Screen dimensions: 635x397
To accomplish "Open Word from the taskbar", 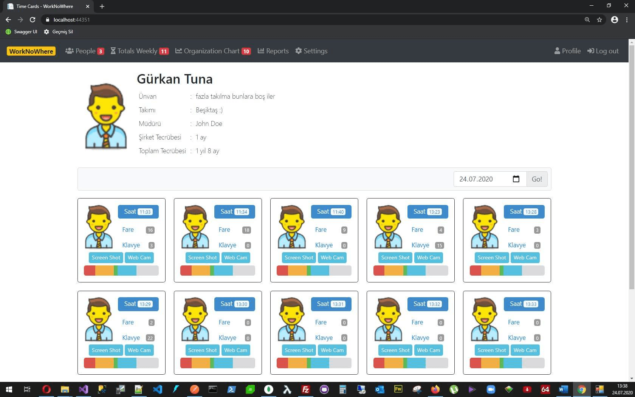I will (x=563, y=389).
